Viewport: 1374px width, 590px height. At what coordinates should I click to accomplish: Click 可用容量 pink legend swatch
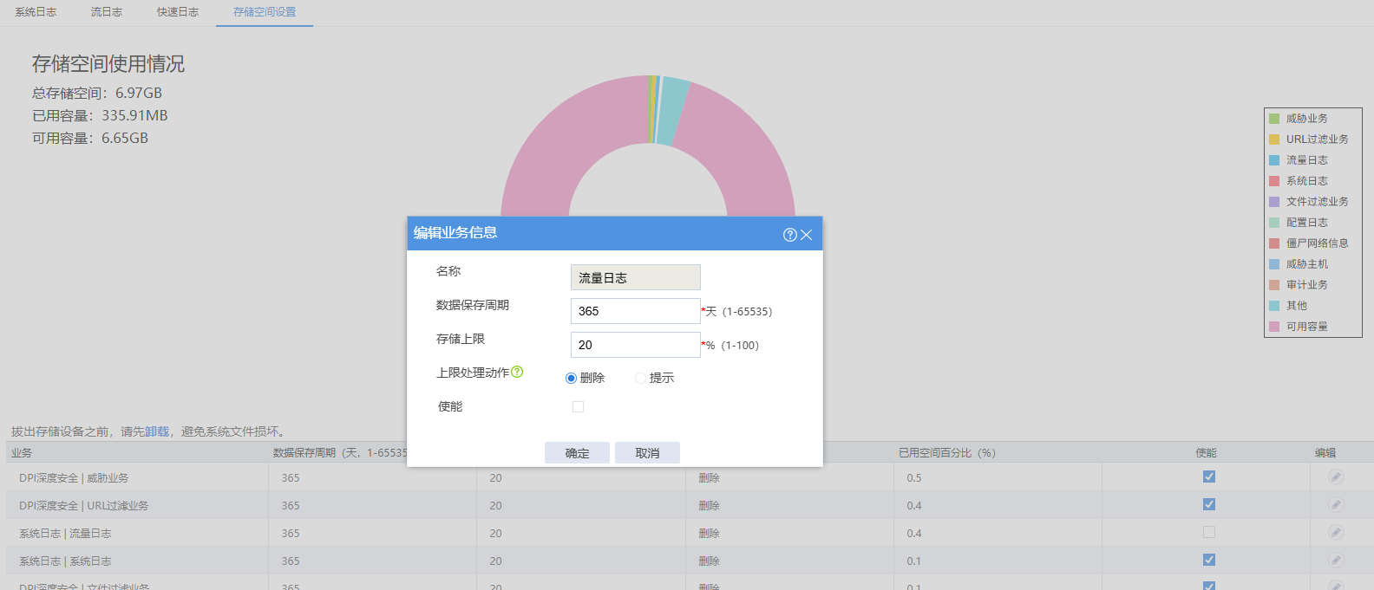pyautogui.click(x=1274, y=327)
